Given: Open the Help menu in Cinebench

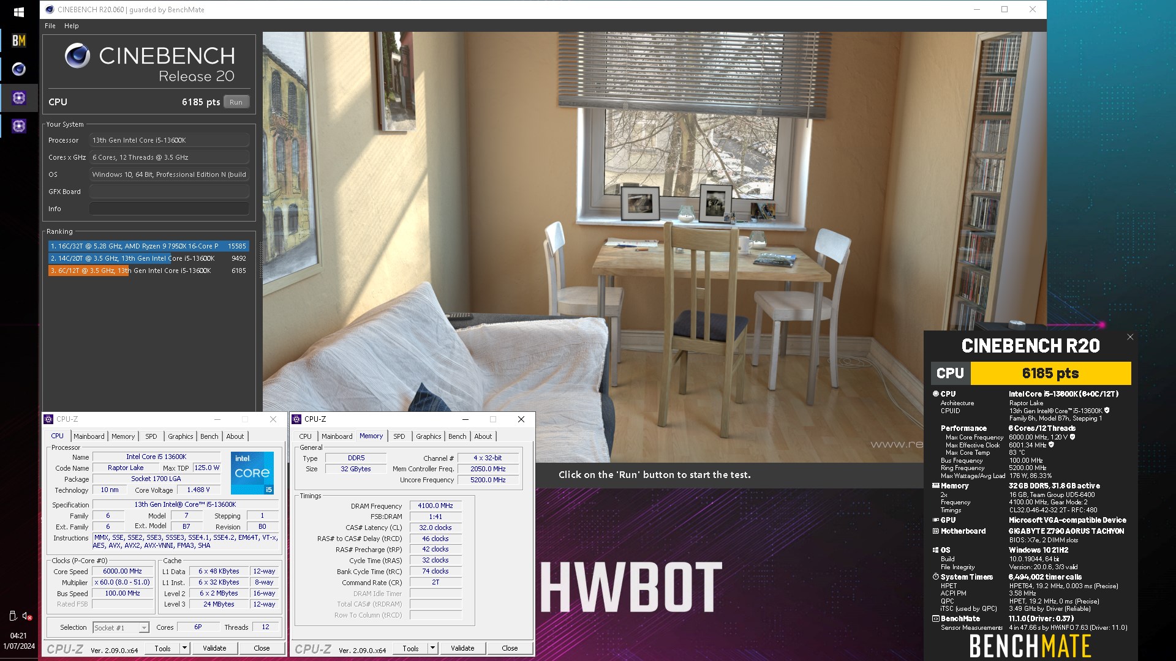Looking at the screenshot, I should point(72,26).
